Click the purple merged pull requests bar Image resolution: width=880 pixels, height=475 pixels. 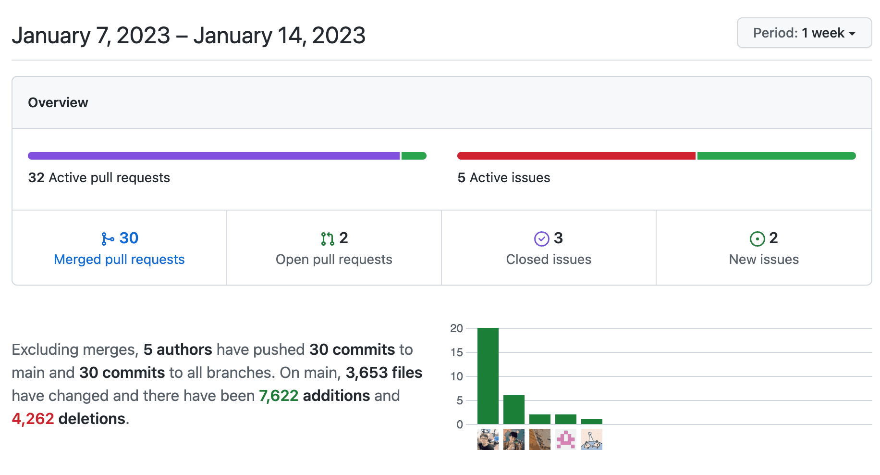click(x=214, y=156)
